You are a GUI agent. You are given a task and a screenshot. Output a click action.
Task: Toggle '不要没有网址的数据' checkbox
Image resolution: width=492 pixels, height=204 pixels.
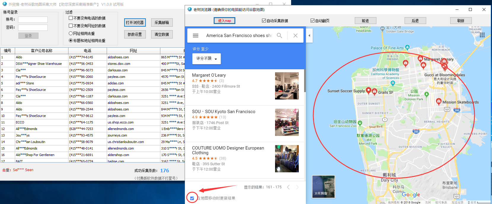click(x=71, y=26)
